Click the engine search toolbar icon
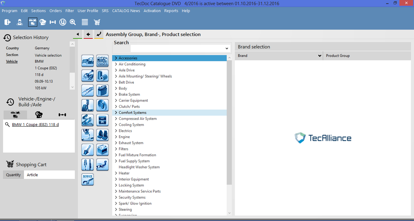This screenshot has width=414, height=221. click(x=43, y=22)
